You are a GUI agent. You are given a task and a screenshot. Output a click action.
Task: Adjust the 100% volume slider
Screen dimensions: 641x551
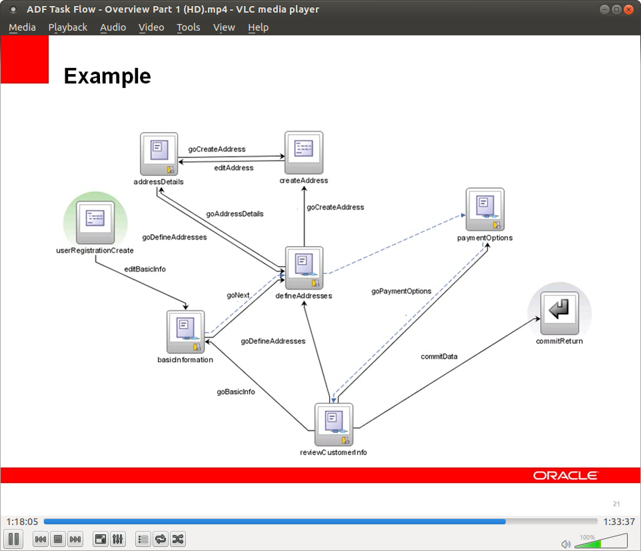pos(600,542)
